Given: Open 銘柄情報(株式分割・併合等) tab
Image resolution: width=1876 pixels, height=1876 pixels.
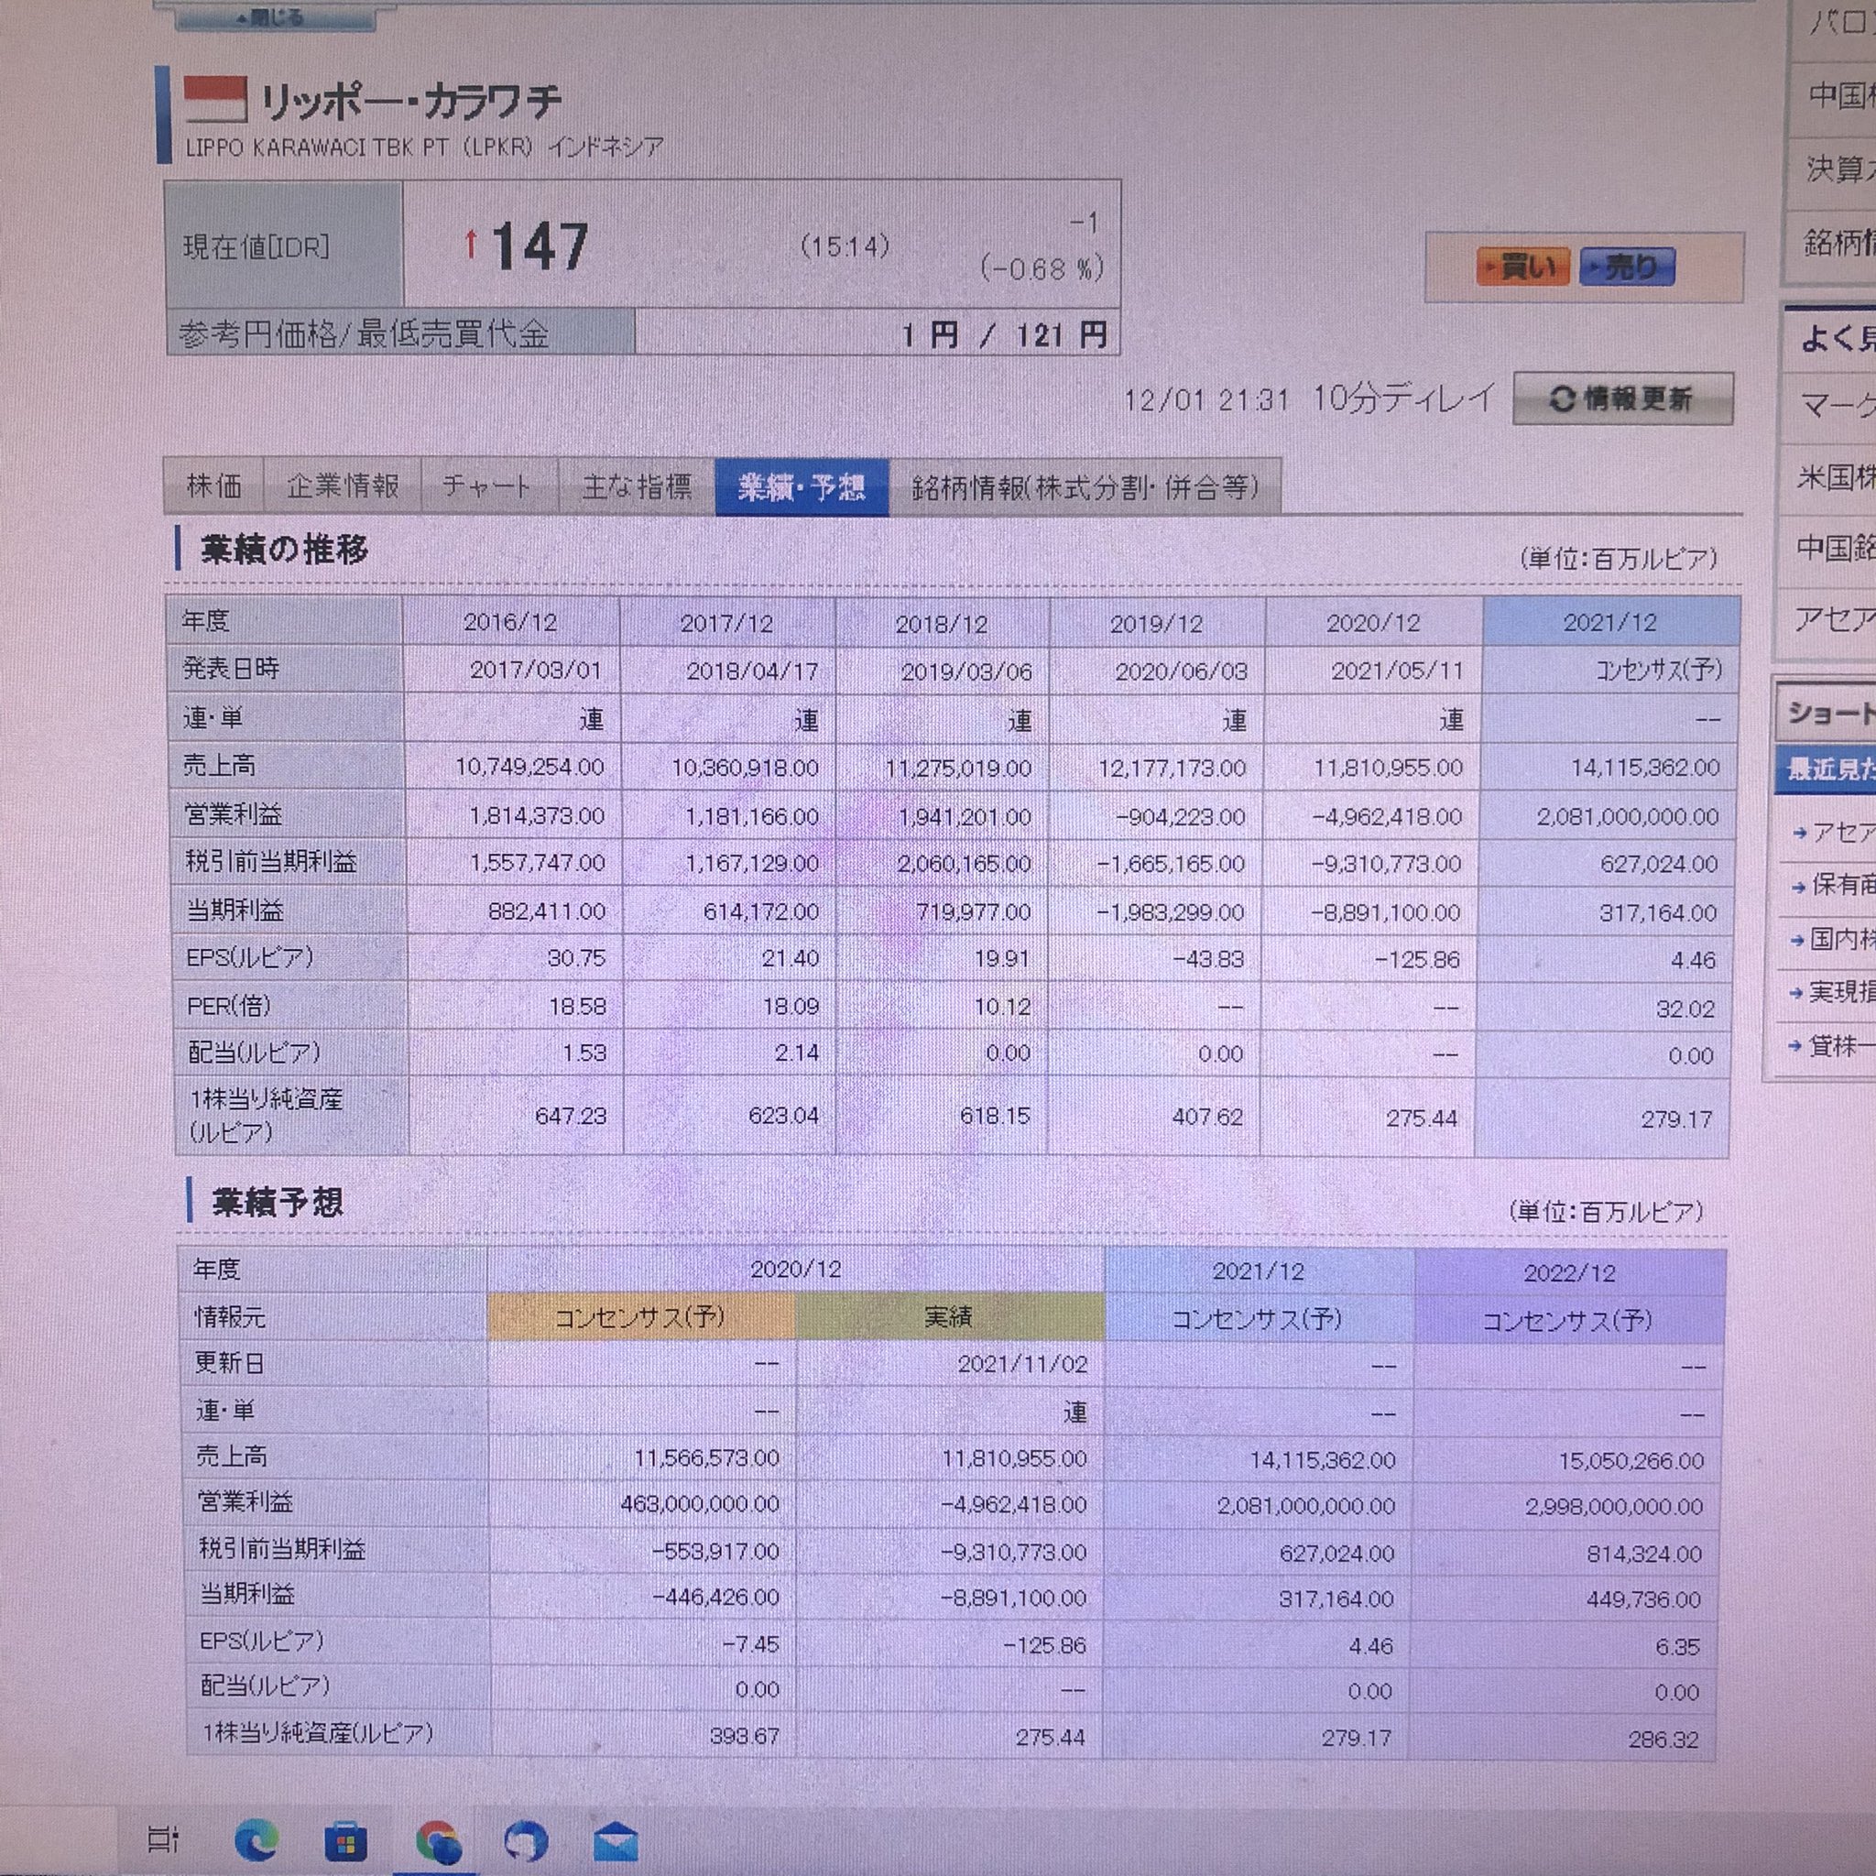Looking at the screenshot, I should coord(1085,486).
